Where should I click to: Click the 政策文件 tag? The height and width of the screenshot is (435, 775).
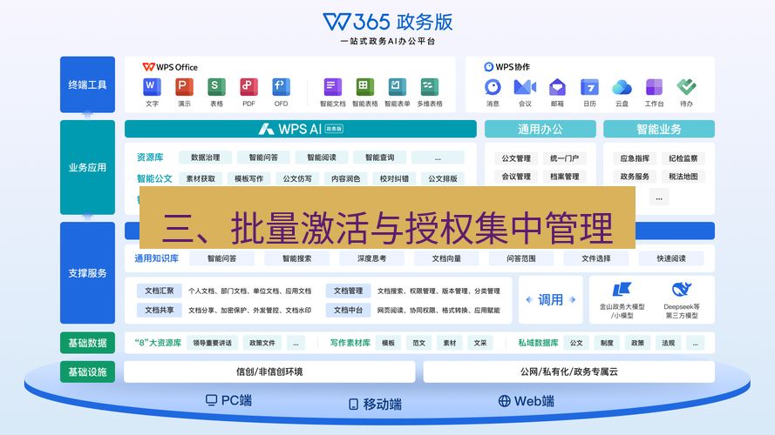click(262, 343)
